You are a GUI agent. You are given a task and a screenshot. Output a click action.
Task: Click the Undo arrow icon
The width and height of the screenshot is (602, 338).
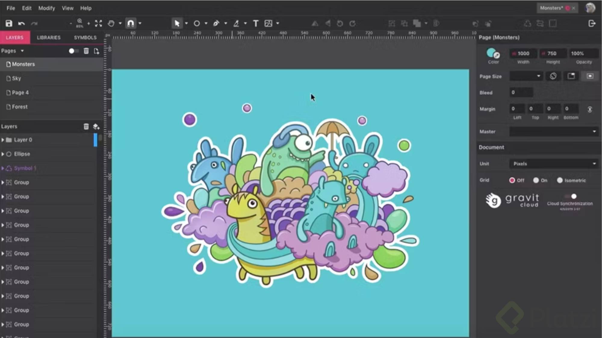coord(21,23)
